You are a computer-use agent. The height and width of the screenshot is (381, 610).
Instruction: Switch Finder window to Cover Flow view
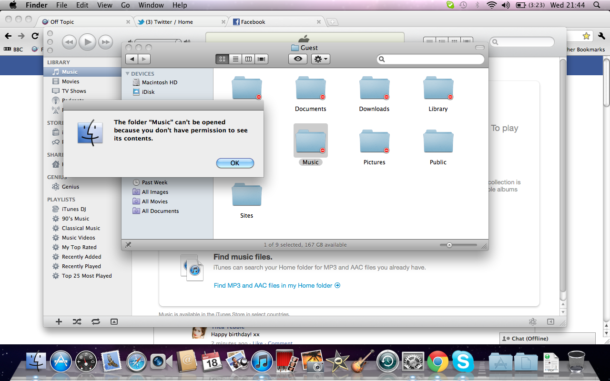tap(262, 59)
